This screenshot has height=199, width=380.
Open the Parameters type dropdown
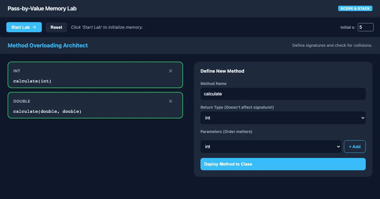(271, 147)
